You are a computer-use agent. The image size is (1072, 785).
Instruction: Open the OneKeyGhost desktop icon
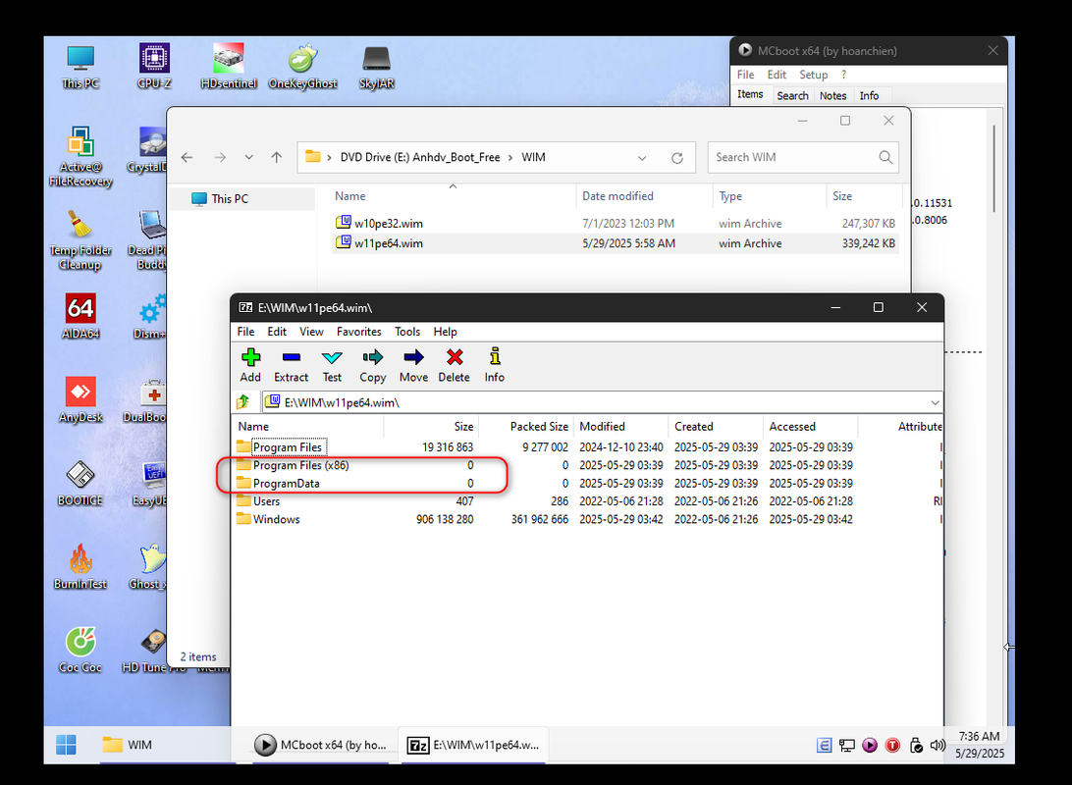[303, 68]
